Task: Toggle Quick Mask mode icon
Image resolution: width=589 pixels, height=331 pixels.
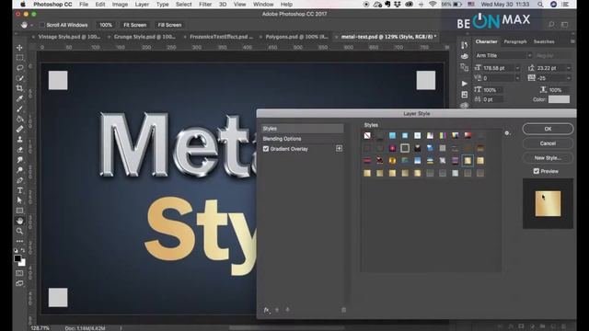Action: pyautogui.click(x=19, y=273)
